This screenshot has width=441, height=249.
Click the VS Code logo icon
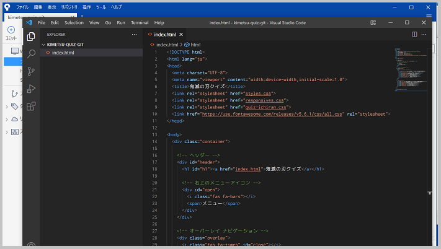coord(29,22)
